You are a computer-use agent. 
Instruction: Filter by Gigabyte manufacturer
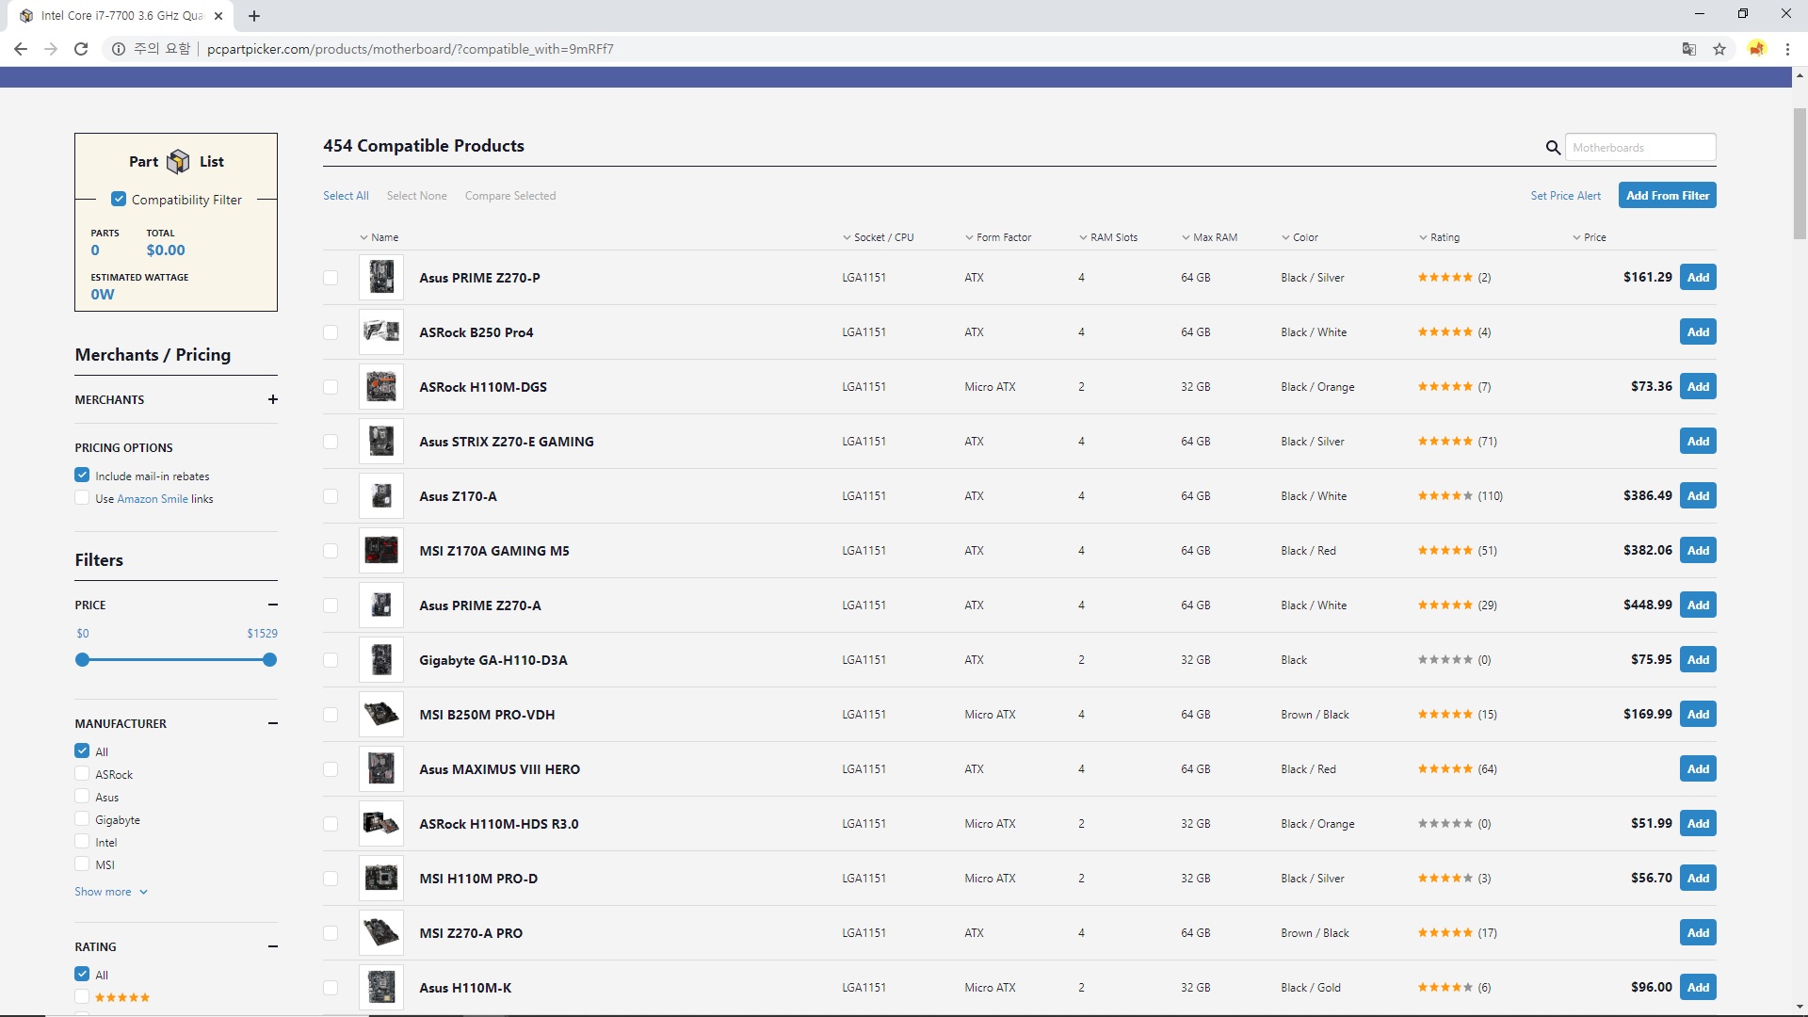82,819
